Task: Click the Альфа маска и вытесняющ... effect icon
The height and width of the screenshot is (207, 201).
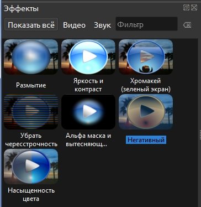Action: 88,112
